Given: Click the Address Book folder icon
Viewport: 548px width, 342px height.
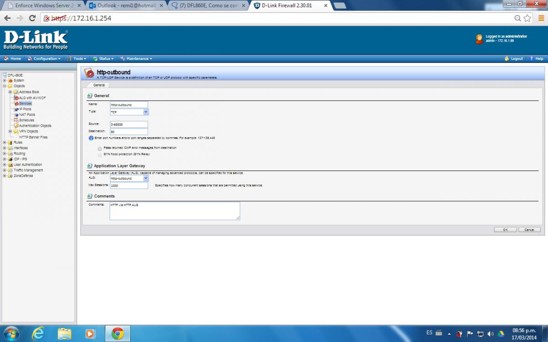Looking at the screenshot, I should (16, 92).
